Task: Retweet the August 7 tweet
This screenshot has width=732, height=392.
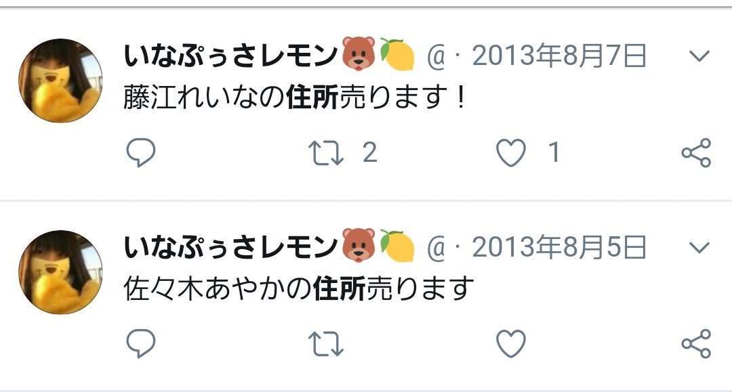Action: click(x=325, y=154)
